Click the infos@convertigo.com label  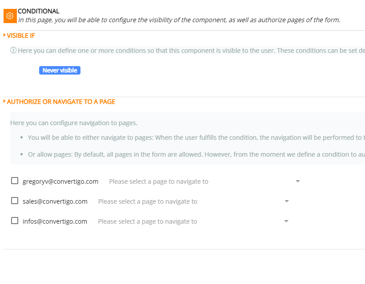(55, 221)
